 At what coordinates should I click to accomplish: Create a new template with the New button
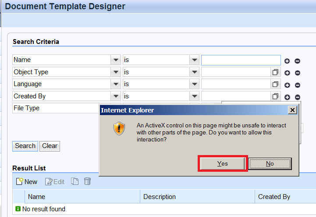27,181
